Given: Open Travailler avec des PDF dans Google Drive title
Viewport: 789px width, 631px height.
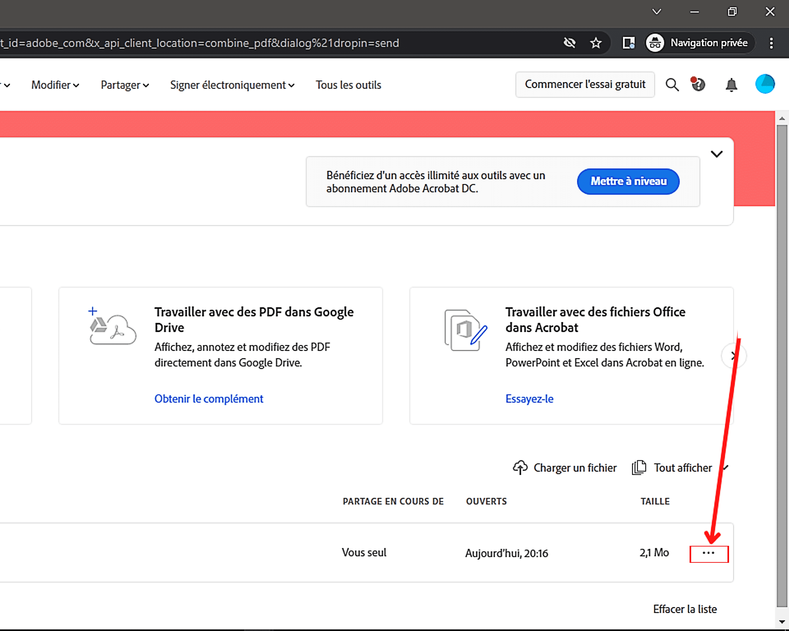Looking at the screenshot, I should point(254,320).
